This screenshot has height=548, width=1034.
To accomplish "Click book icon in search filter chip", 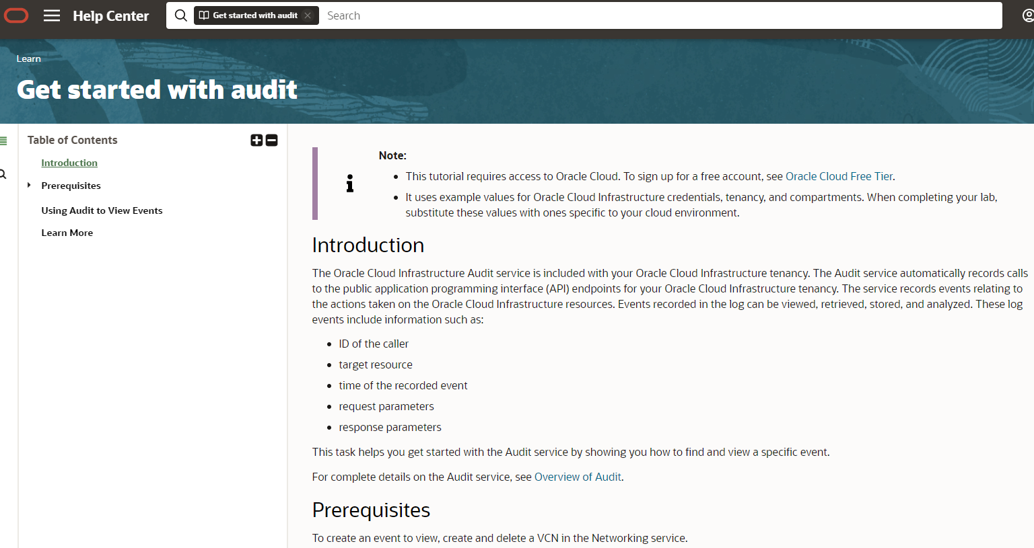I will point(204,15).
